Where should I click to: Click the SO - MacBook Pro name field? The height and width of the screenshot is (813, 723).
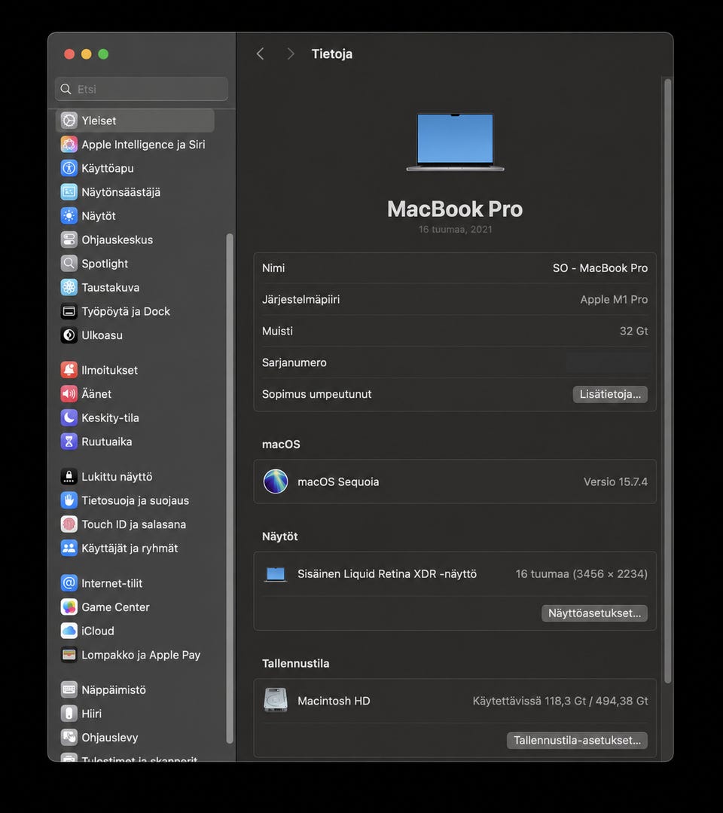(600, 268)
